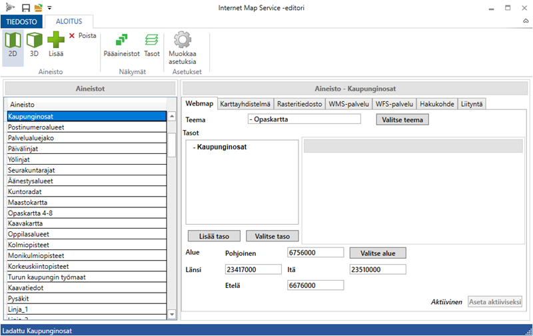
Task: Click the save disk icon in the title bar
Action: point(26,7)
